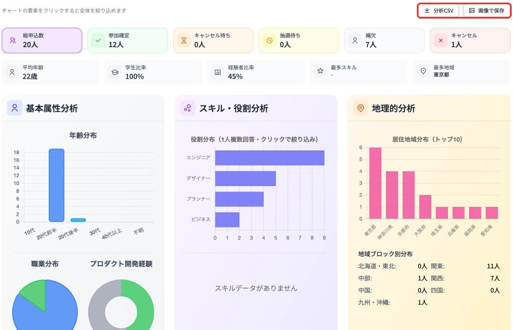Click the 愛知県 bar in 居住地域分布

coord(492,213)
